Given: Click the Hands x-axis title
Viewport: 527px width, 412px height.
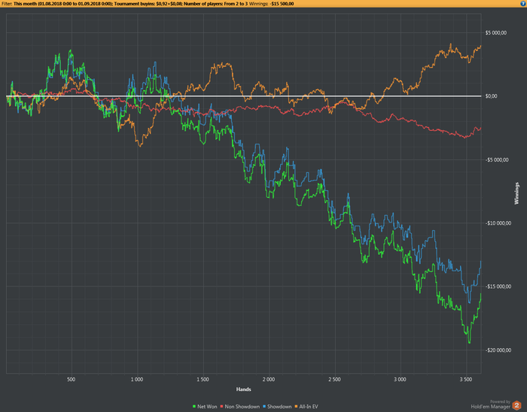Looking at the screenshot, I should click(244, 389).
